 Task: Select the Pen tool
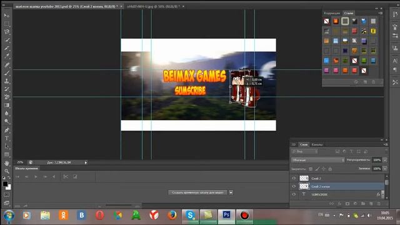coord(7,130)
